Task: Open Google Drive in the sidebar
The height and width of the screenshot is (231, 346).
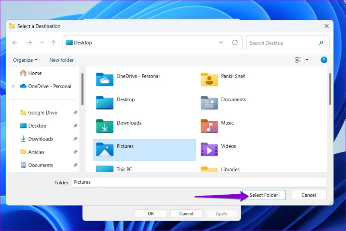Action: pyautogui.click(x=38, y=112)
